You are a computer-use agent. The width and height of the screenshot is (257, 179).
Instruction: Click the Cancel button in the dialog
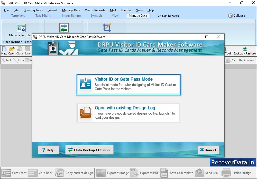point(208,150)
